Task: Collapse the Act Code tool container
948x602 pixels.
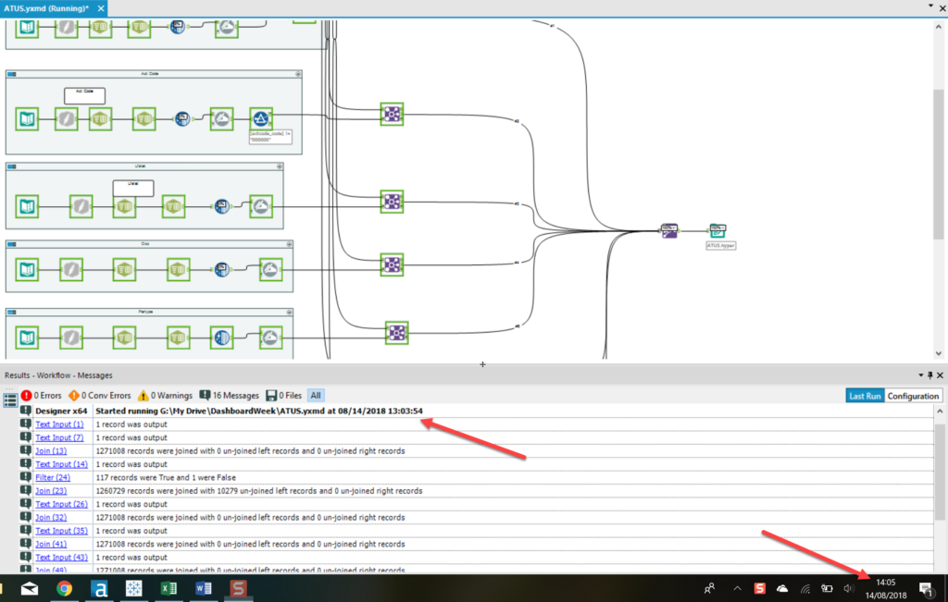Action: click(x=298, y=74)
